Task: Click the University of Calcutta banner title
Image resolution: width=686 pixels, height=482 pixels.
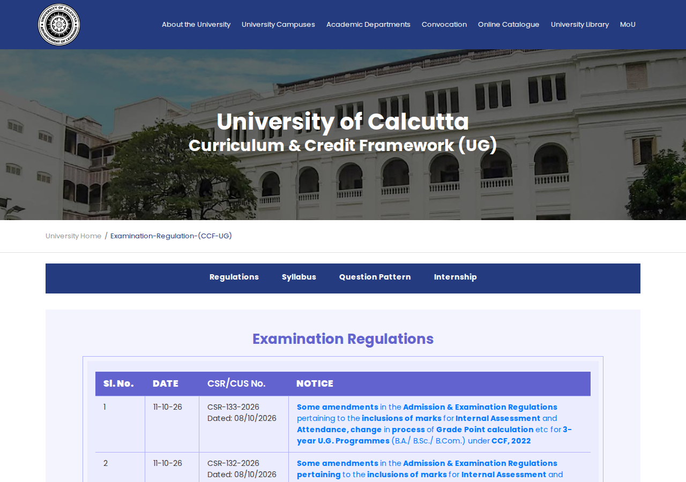Action: [343, 122]
